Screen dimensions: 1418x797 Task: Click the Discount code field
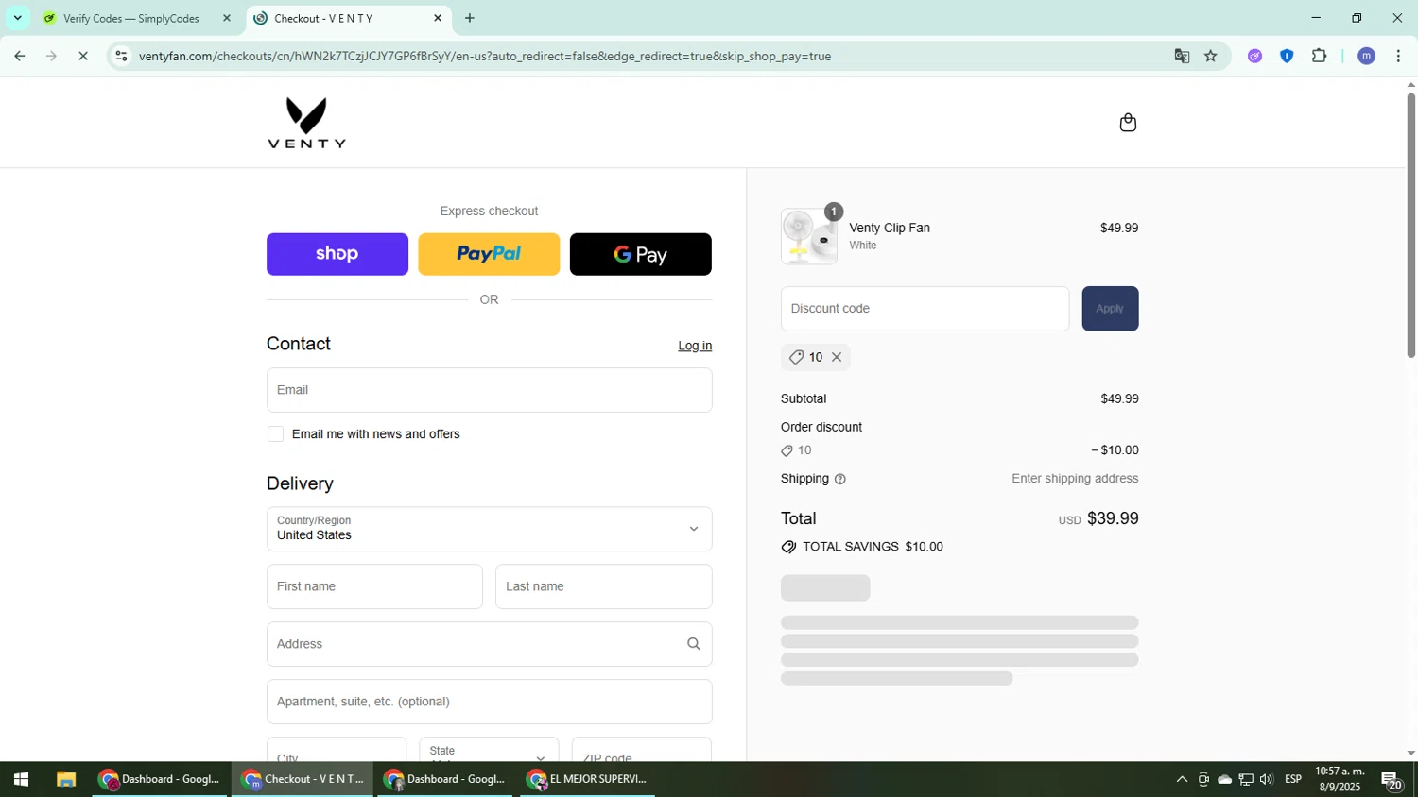(x=925, y=309)
